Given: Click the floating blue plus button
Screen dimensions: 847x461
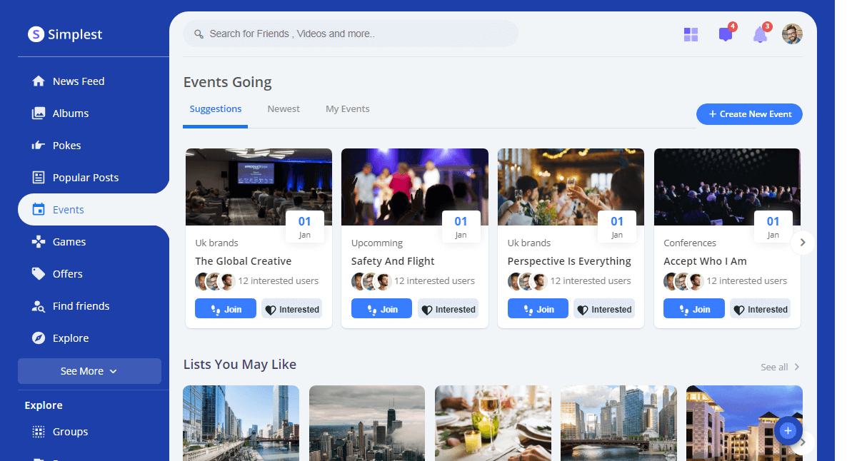Looking at the screenshot, I should coord(788,430).
